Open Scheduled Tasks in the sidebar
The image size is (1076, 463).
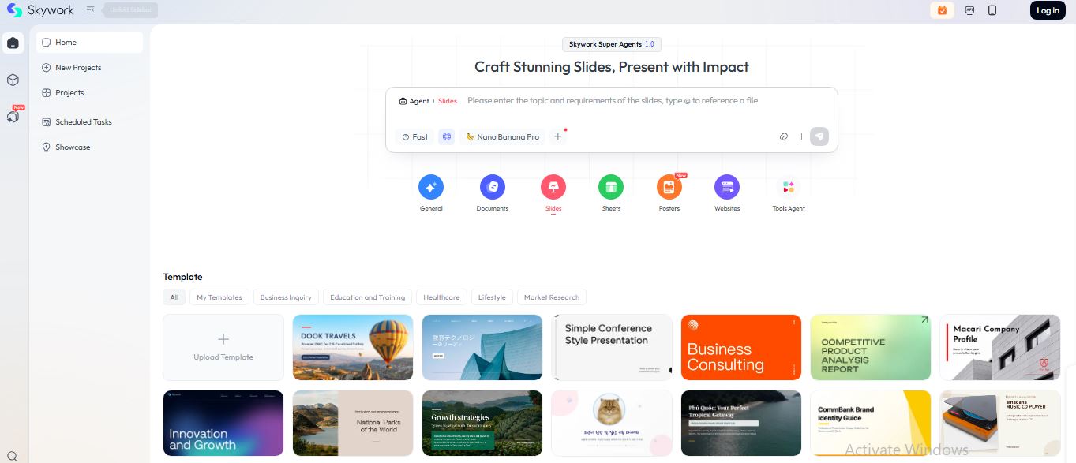(x=84, y=122)
